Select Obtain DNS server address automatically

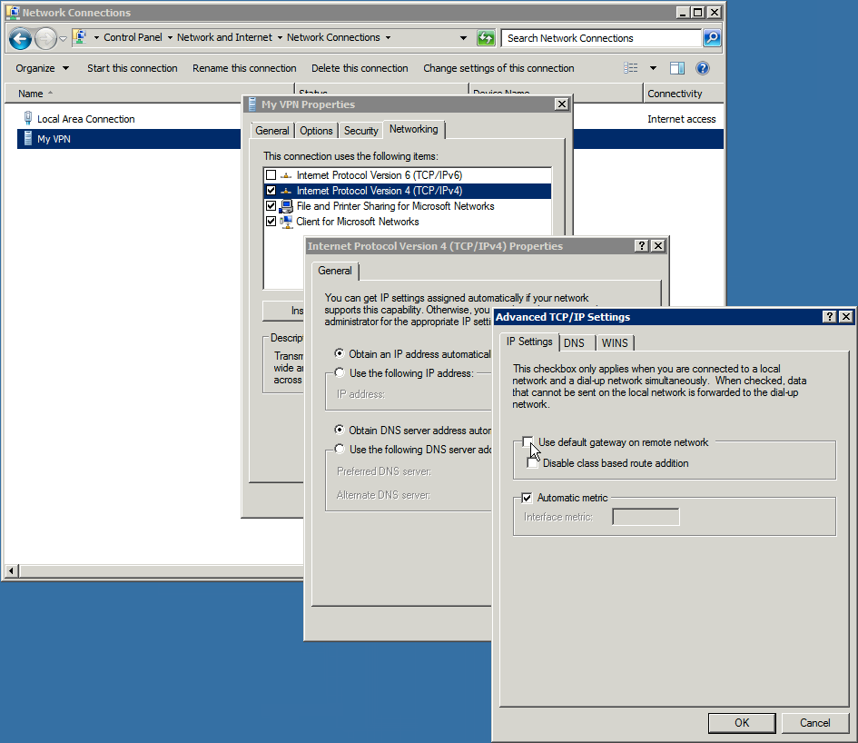click(x=340, y=430)
